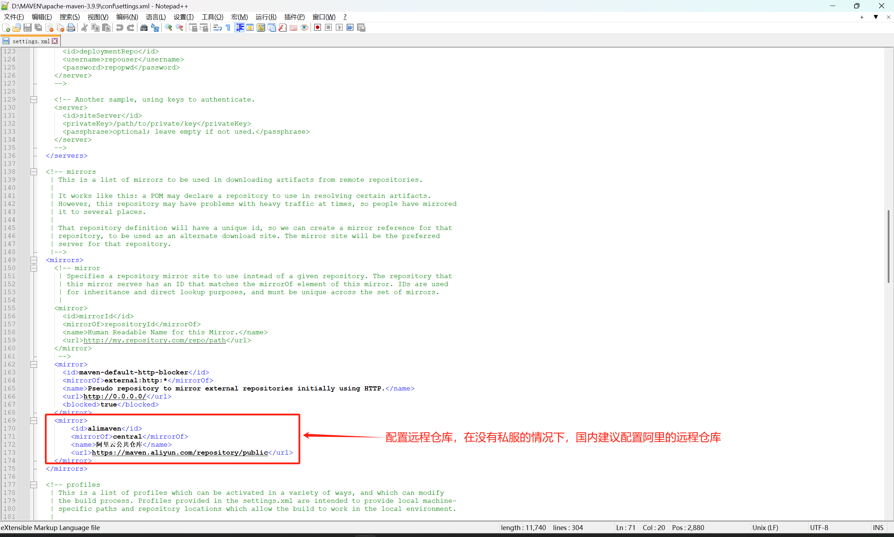
Task: Collapse the profiles comment fold at line 177
Action: tap(34, 485)
